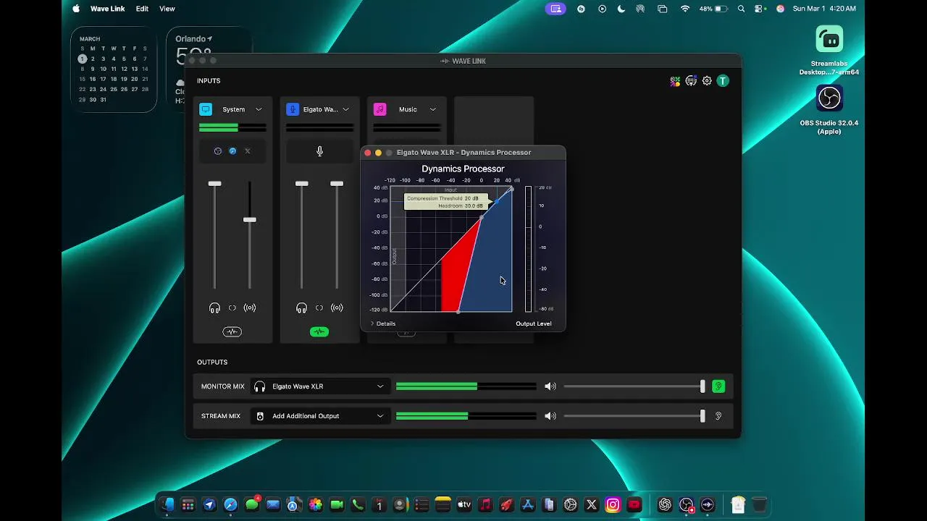Click the first app icon in System channel
This screenshot has height=521, width=927.
pos(218,151)
